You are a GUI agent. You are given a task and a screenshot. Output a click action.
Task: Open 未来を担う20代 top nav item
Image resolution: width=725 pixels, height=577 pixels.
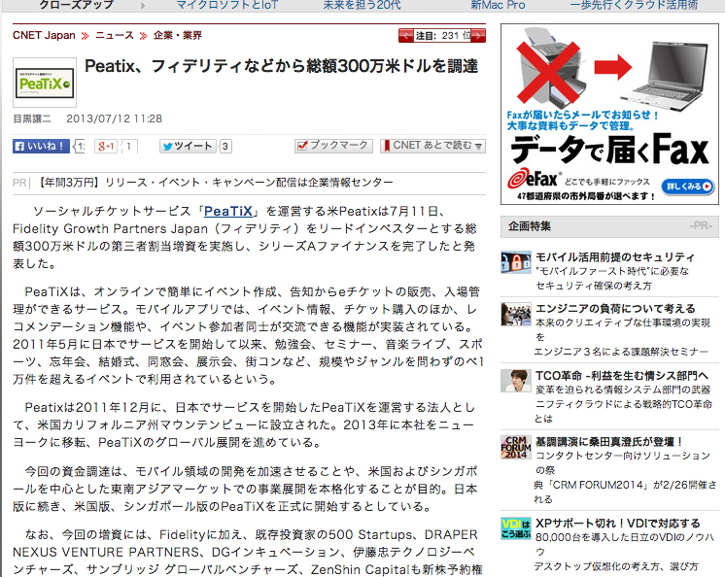point(362,5)
